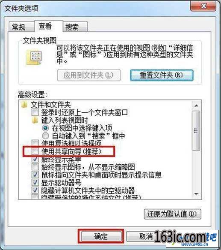Select 在视图中选择键入项 radio option
This screenshot has width=221, height=250.
(45, 128)
